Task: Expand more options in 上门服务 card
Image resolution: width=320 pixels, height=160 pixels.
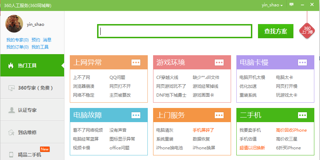Action: point(219,115)
